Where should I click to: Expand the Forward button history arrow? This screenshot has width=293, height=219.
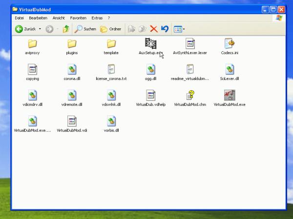click(57, 29)
